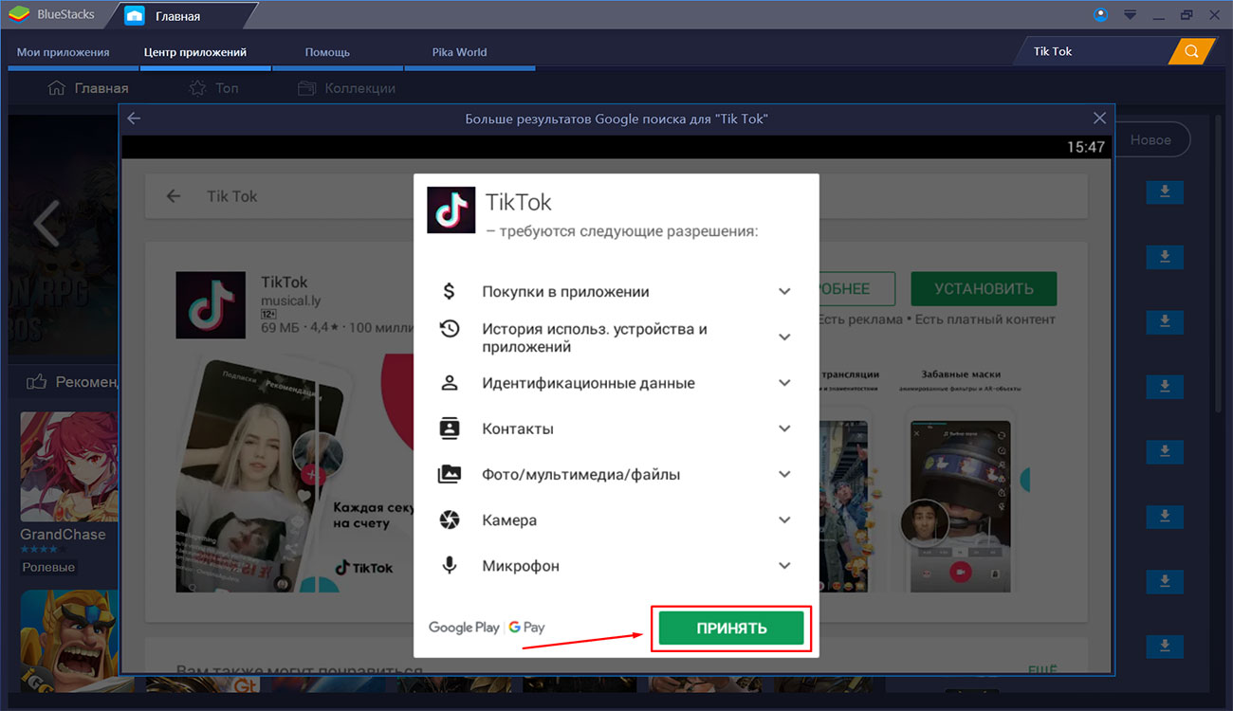Click the microphone icon

pos(450,565)
